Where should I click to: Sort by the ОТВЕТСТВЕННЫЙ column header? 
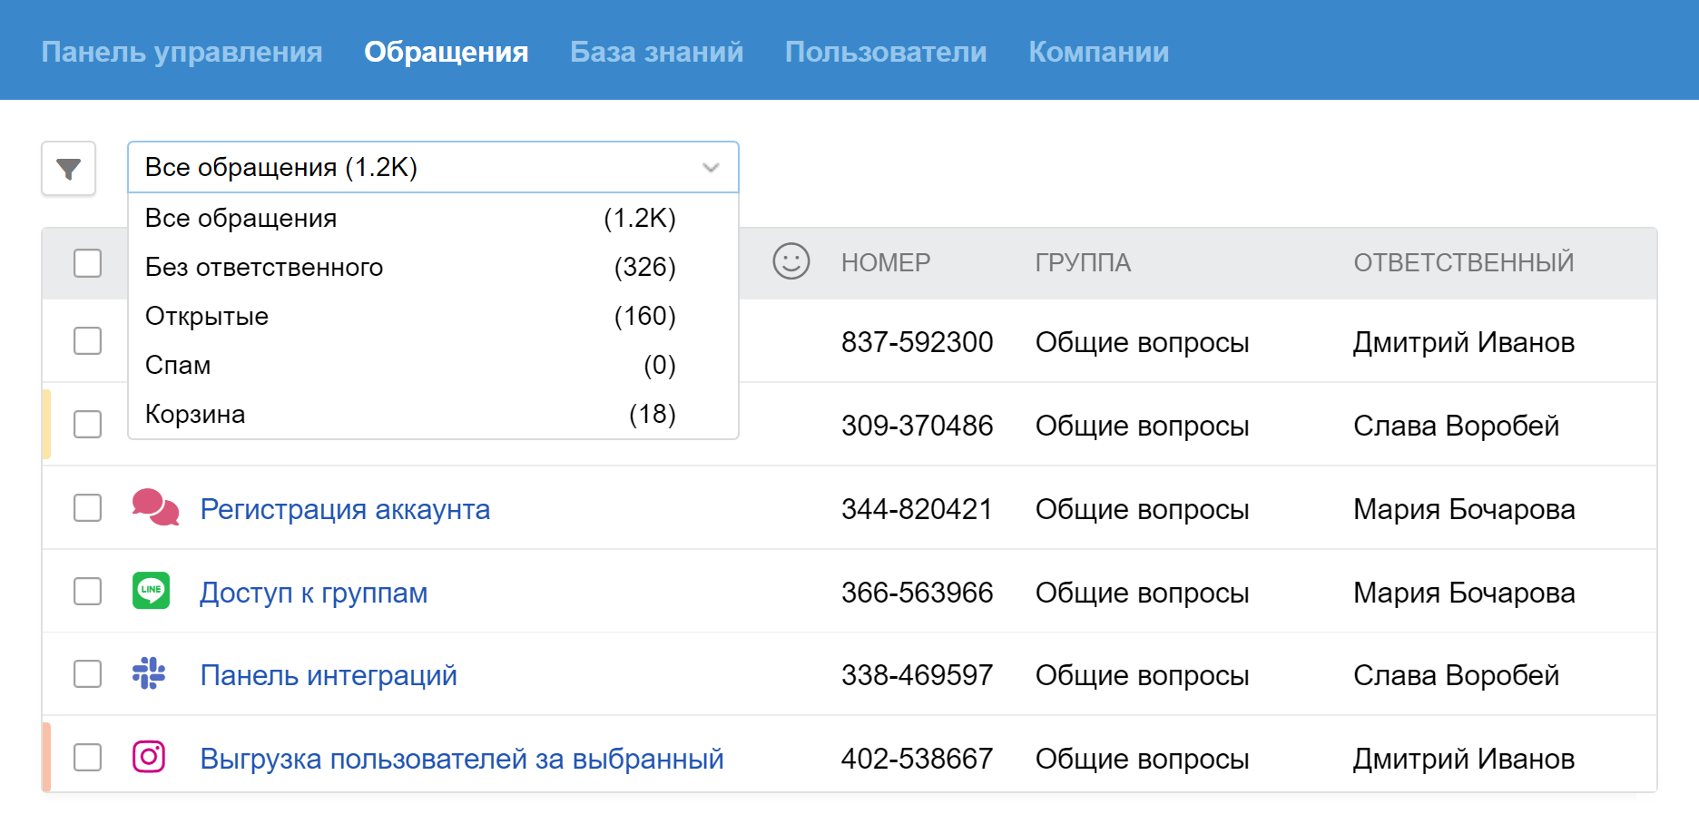(1464, 262)
